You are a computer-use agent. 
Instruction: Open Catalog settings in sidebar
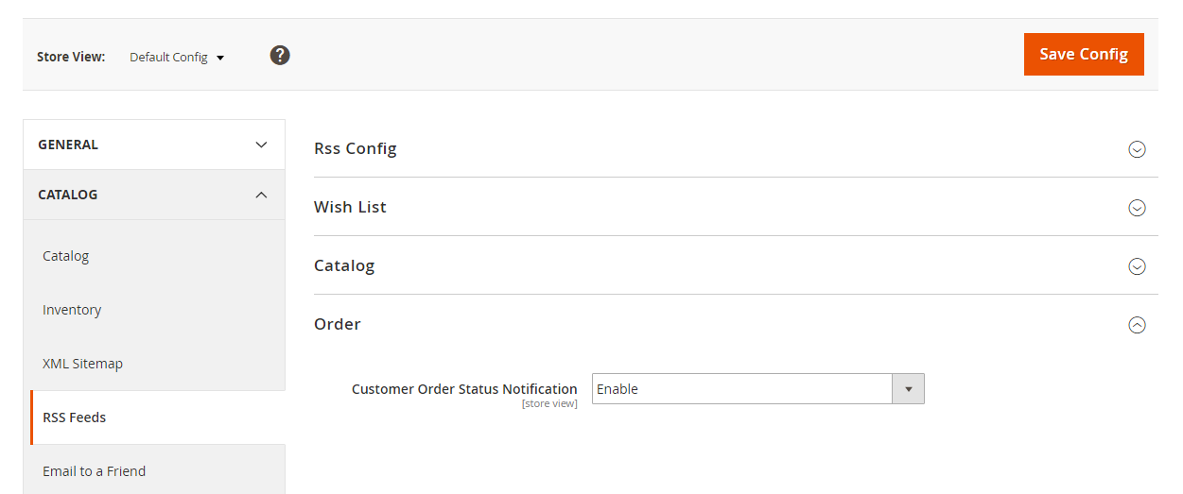66,256
